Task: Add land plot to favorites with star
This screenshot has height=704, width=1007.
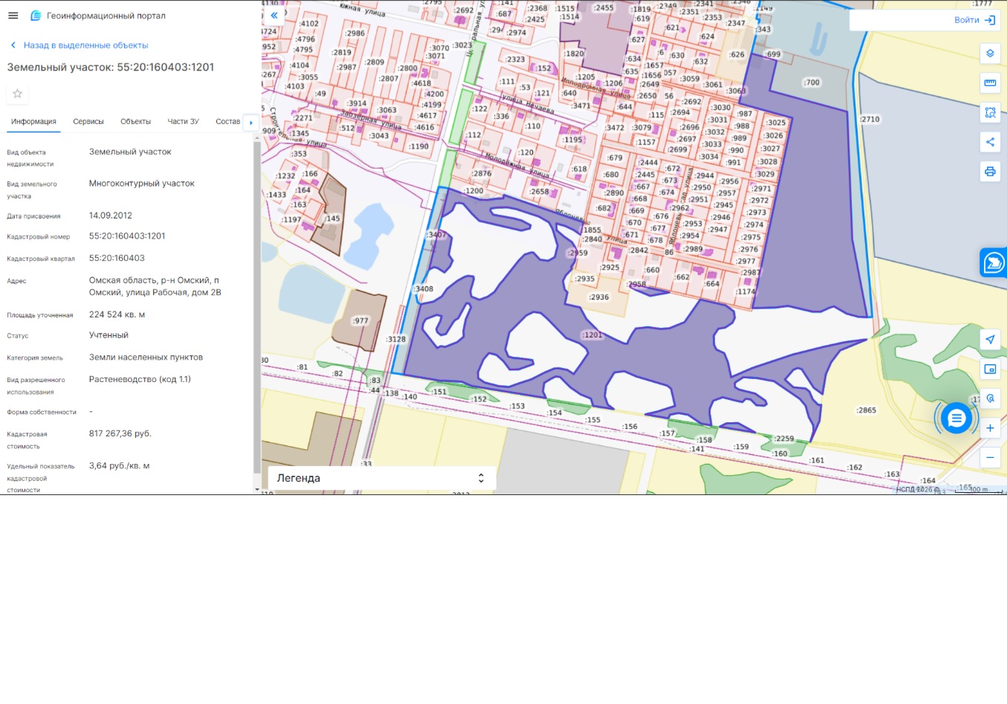Action: 17,94
